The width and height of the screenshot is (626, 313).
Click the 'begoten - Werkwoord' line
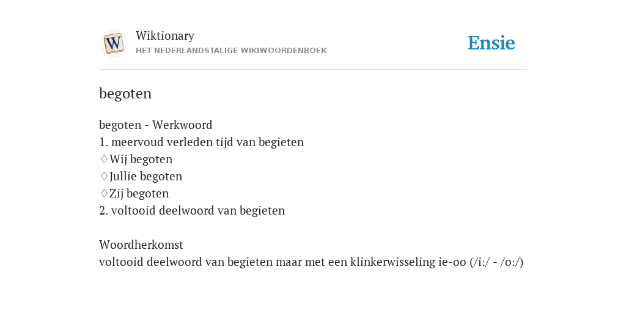[x=156, y=125]
